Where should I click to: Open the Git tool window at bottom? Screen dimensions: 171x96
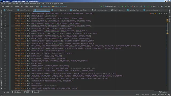[x=7, y=92]
